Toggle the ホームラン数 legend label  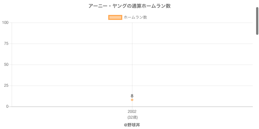tap(135, 17)
